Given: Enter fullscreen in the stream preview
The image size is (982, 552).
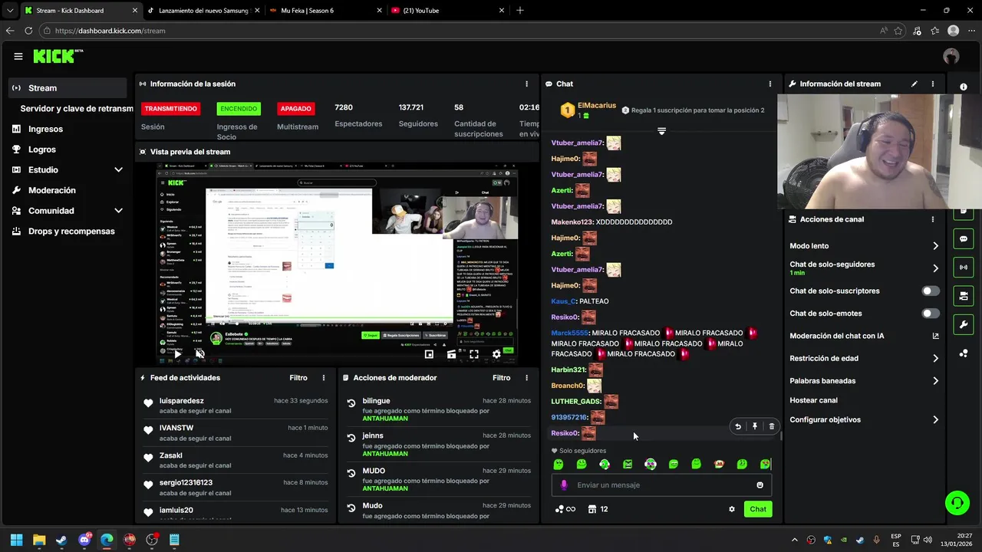Looking at the screenshot, I should (x=474, y=354).
